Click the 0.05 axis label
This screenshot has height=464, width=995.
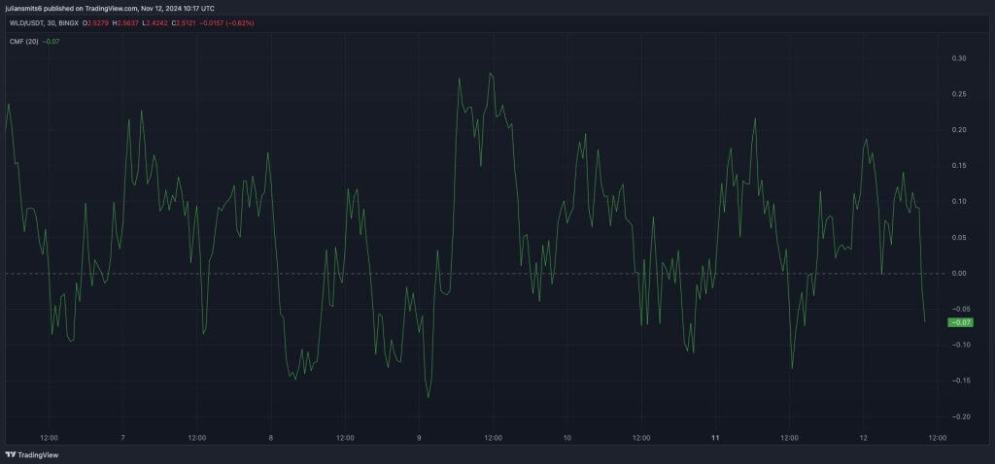(x=959, y=238)
